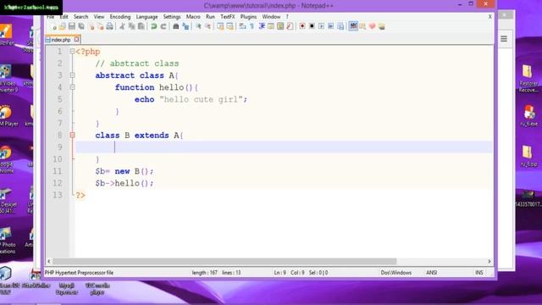The width and height of the screenshot is (542, 305).
Task: Collapse class B fold marker on line 8
Action: [72, 136]
